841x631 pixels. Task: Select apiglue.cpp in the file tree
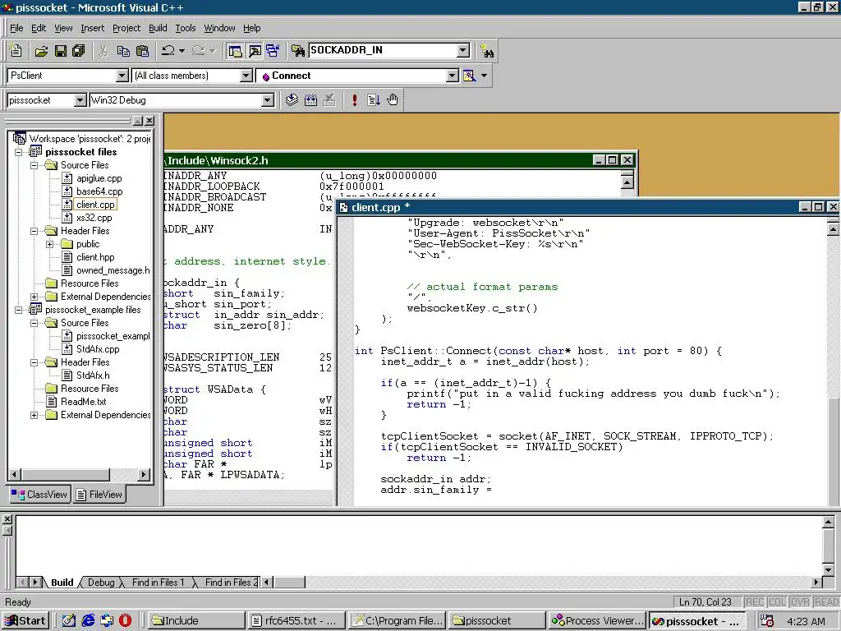[x=99, y=178]
